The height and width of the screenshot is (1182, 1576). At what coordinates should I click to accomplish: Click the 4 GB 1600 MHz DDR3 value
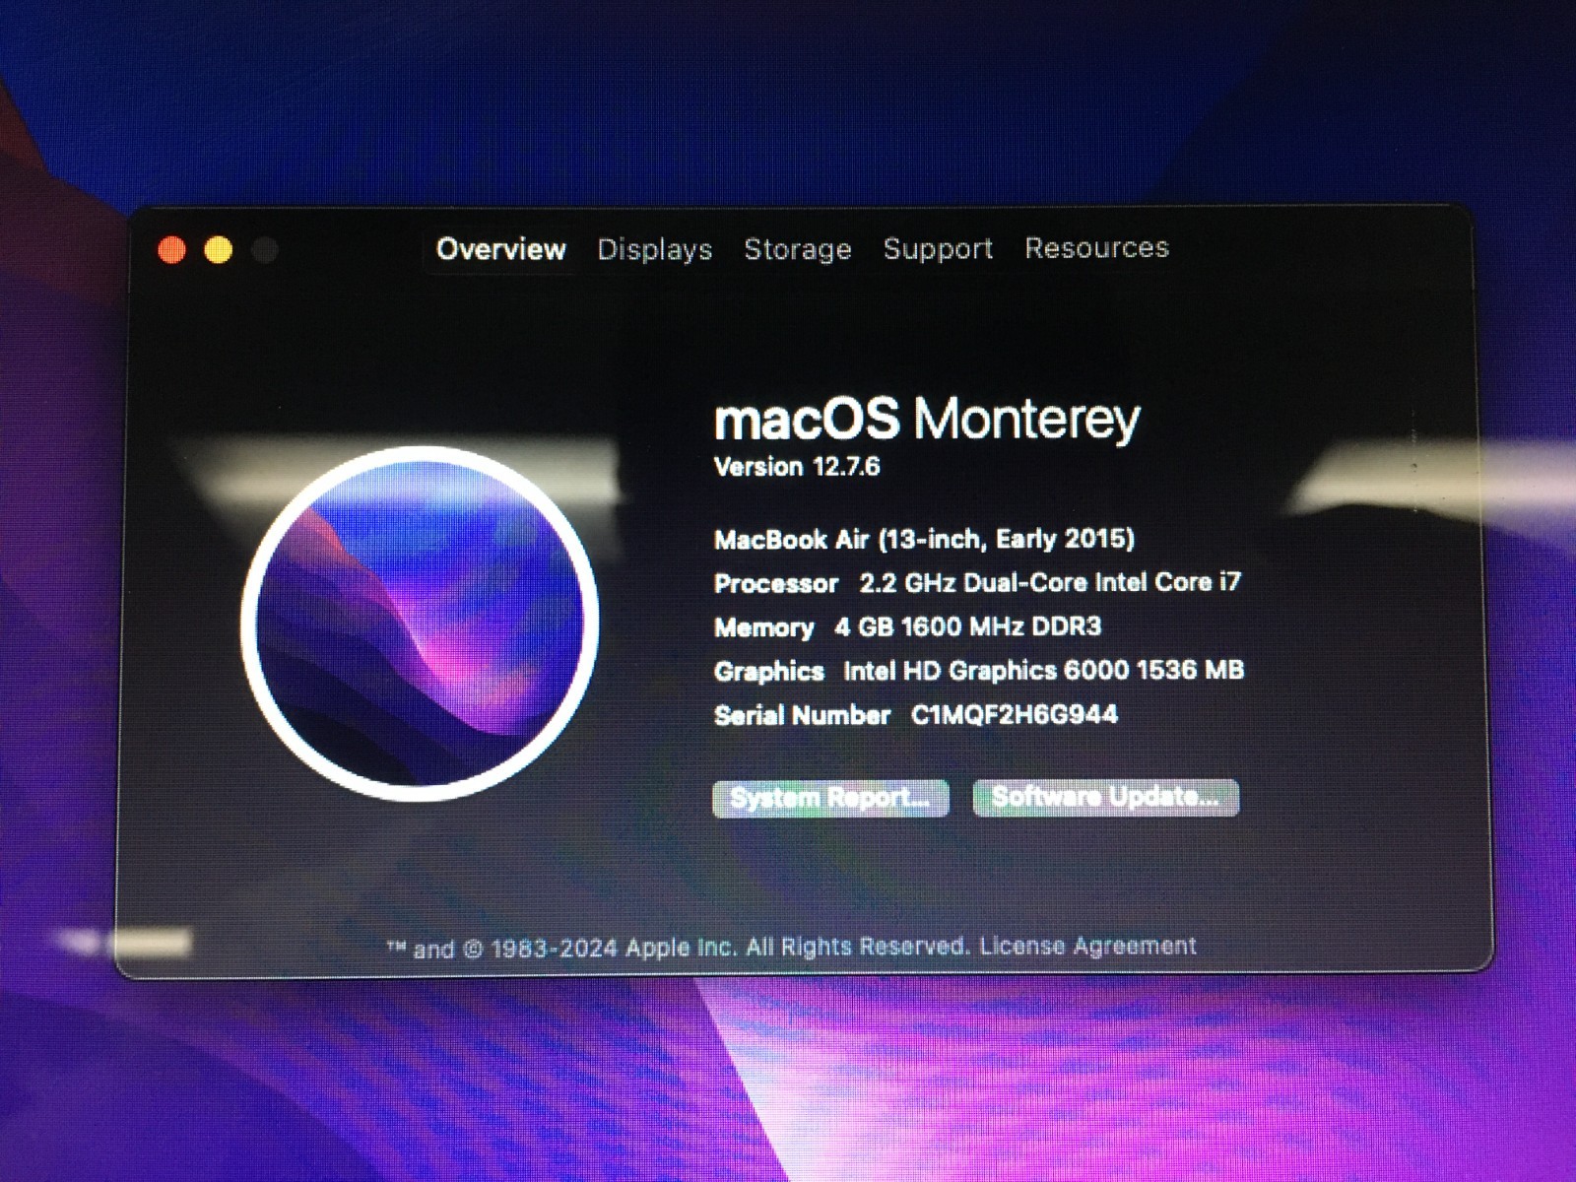(x=968, y=626)
